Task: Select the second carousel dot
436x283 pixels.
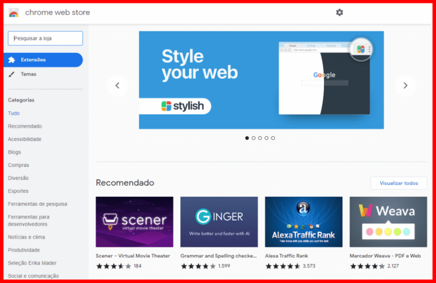Action: pos(253,138)
